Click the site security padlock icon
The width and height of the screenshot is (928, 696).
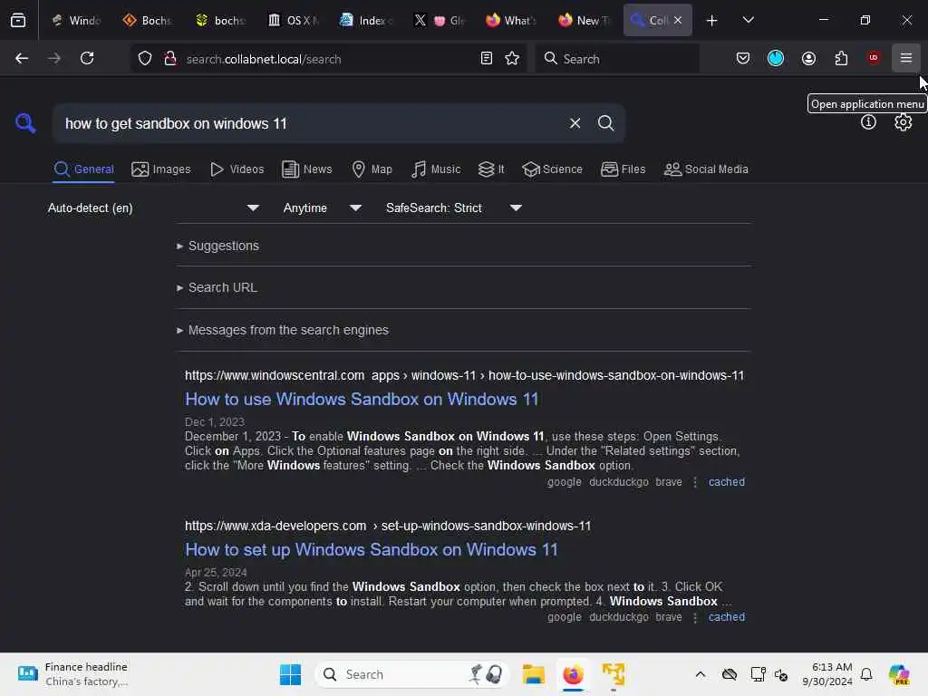pyautogui.click(x=169, y=59)
